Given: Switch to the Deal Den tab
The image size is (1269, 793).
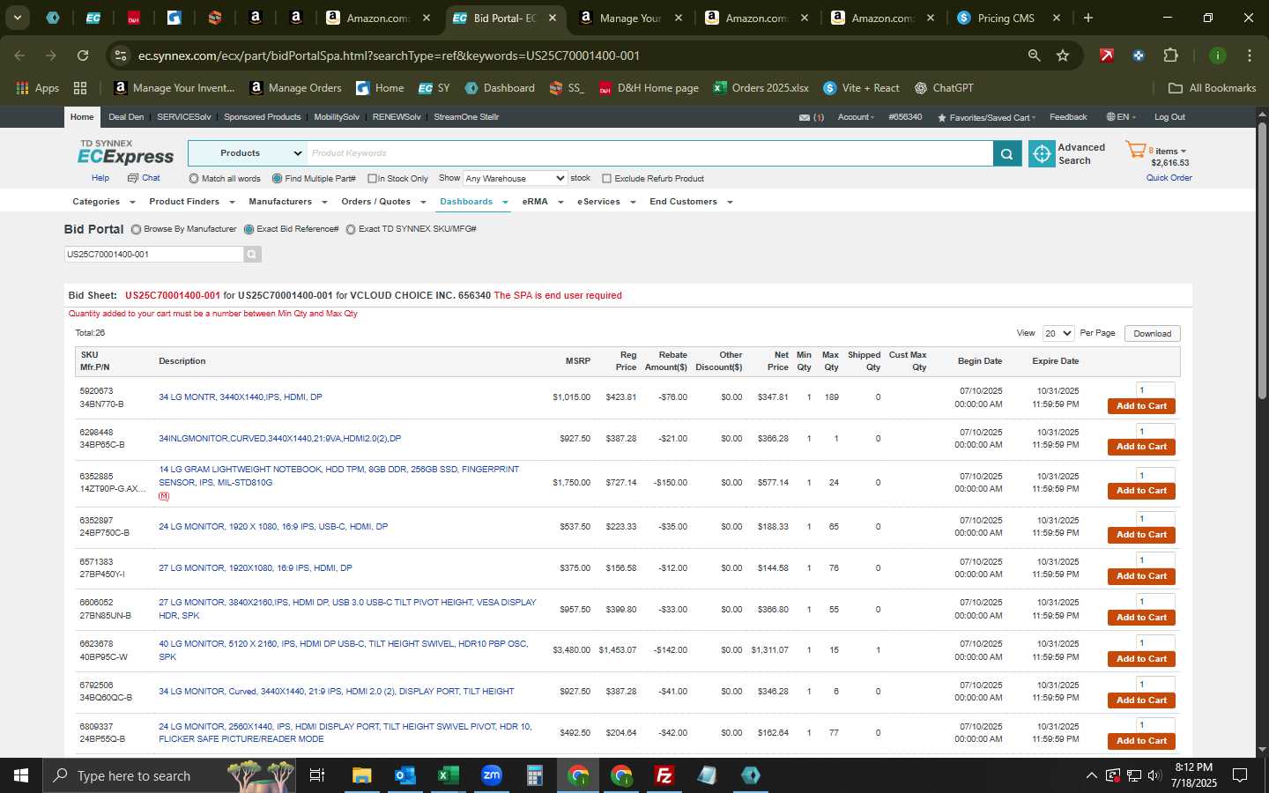Looking at the screenshot, I should 126,117.
